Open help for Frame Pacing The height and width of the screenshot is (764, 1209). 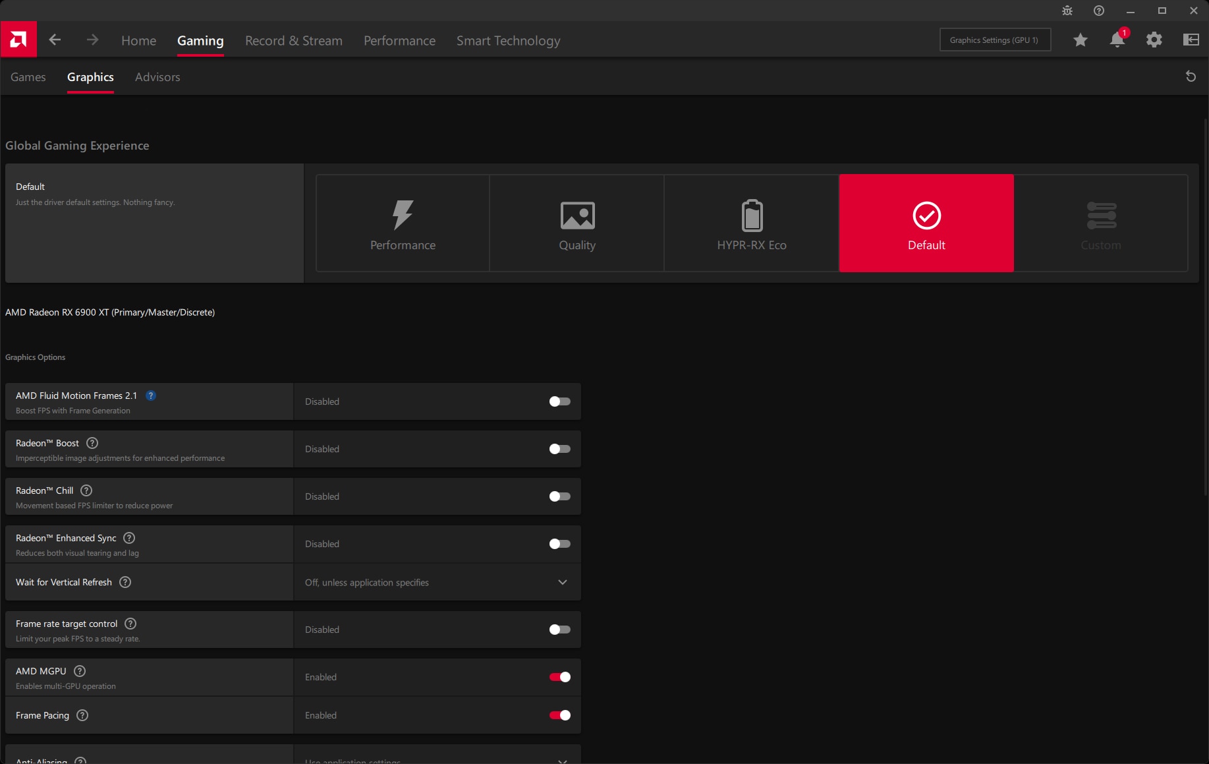coord(82,715)
